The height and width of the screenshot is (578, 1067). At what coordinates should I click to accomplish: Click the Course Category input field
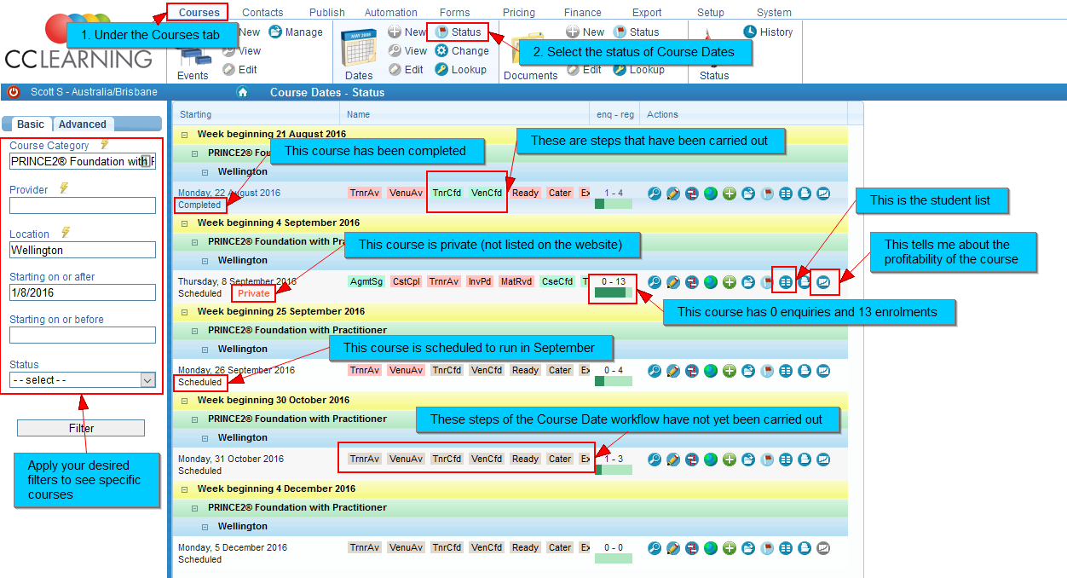pos(83,162)
